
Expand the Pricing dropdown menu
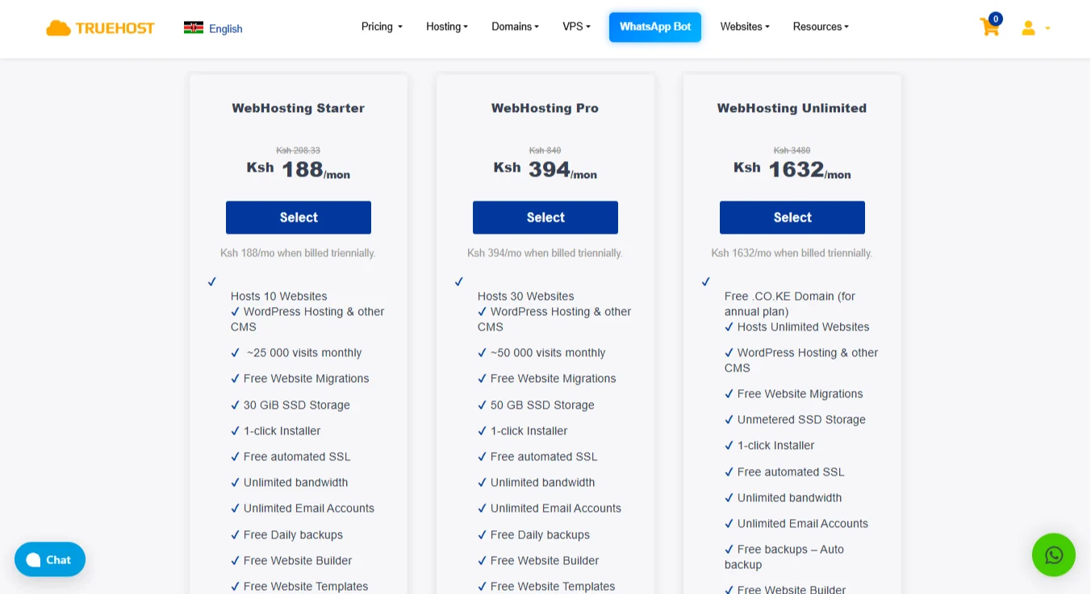(382, 27)
